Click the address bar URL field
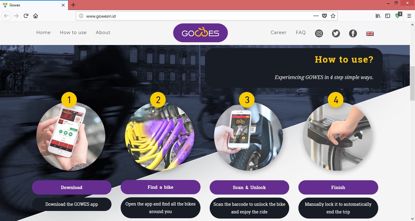415x221 pixels. [x=197, y=16]
